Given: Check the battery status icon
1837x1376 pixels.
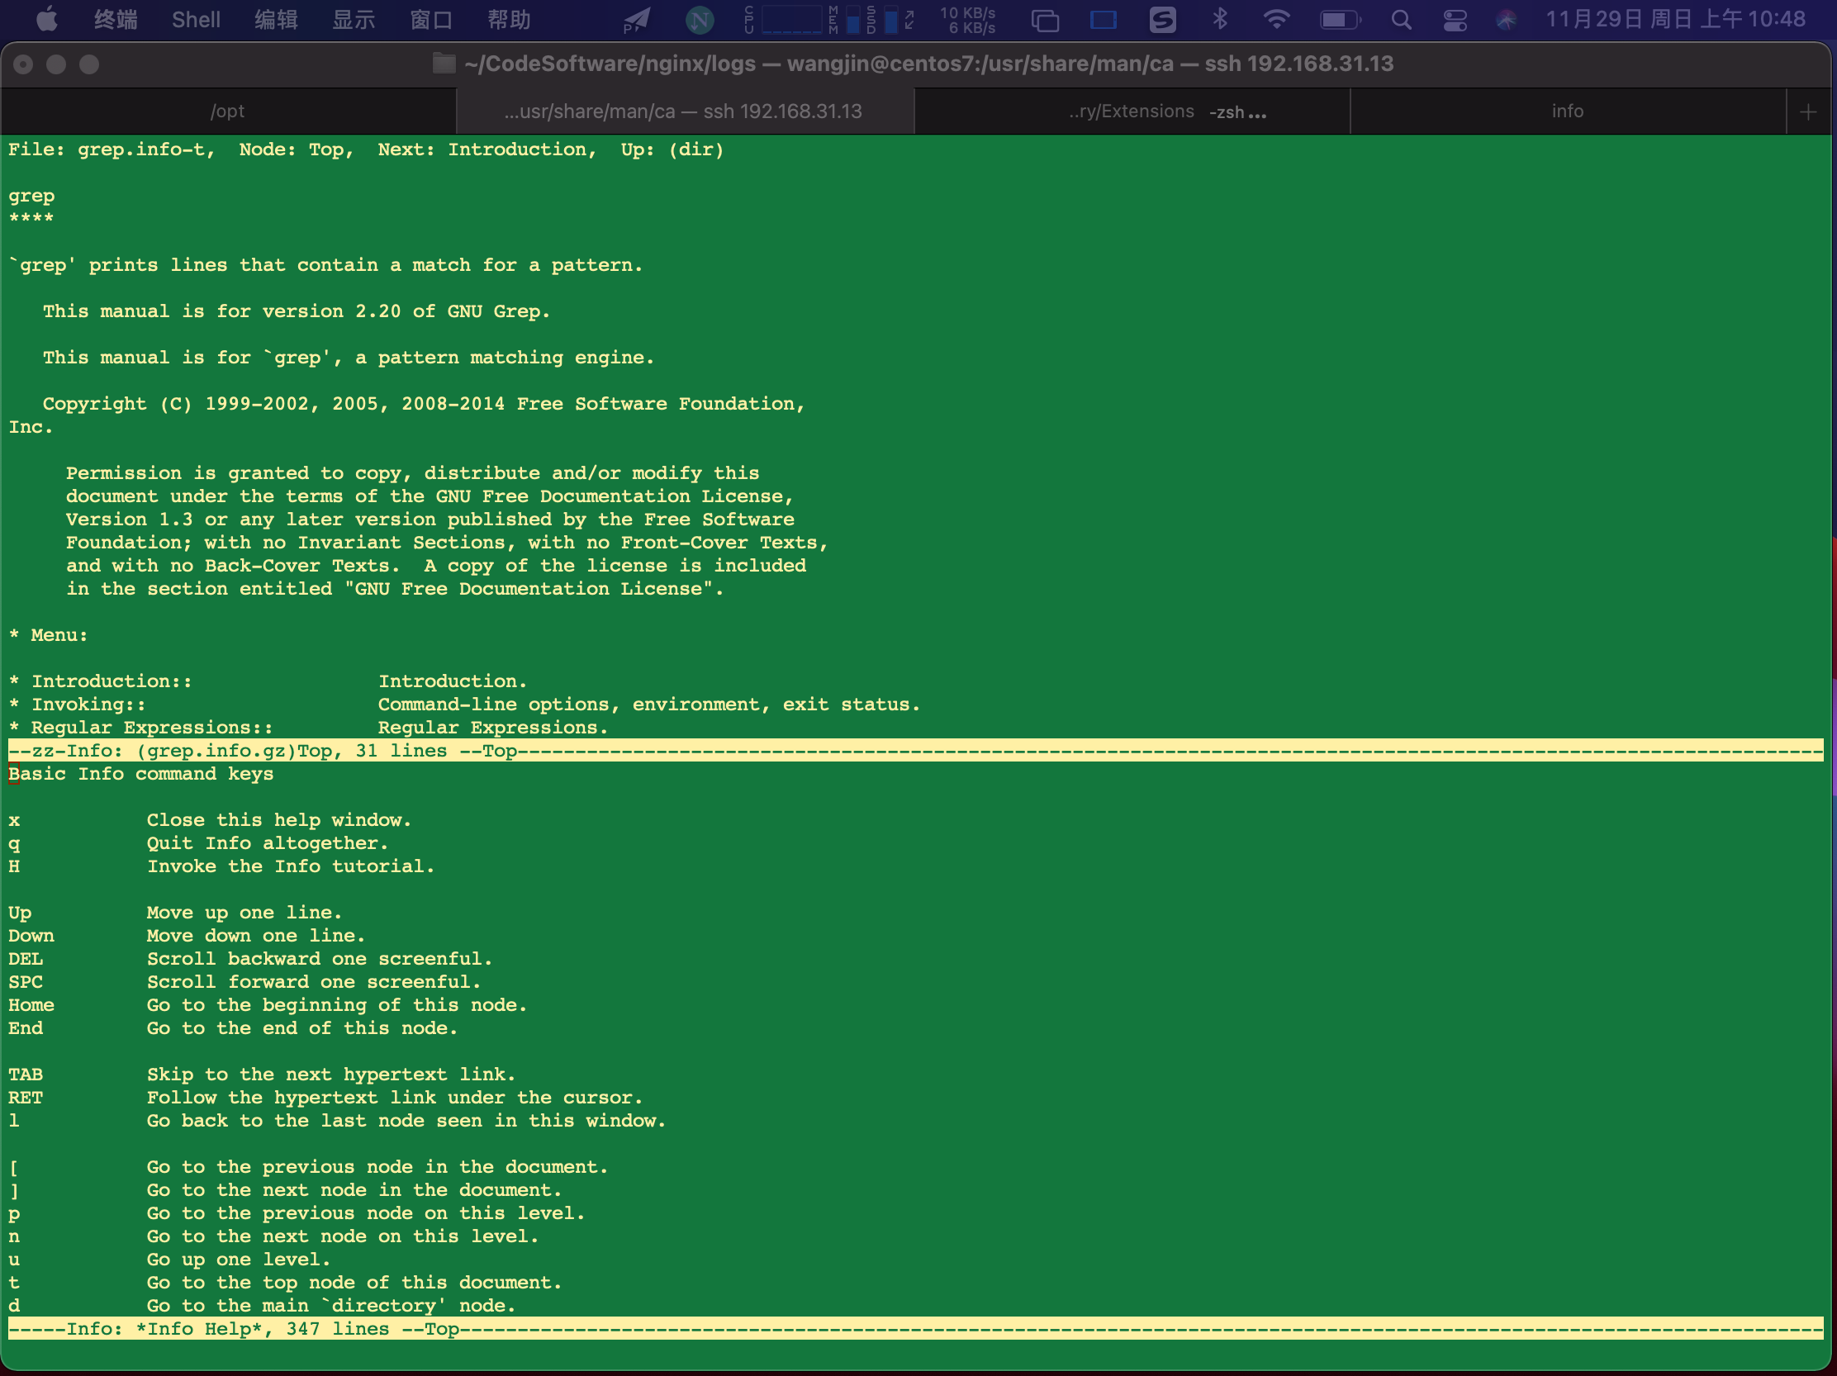Looking at the screenshot, I should tap(1339, 19).
